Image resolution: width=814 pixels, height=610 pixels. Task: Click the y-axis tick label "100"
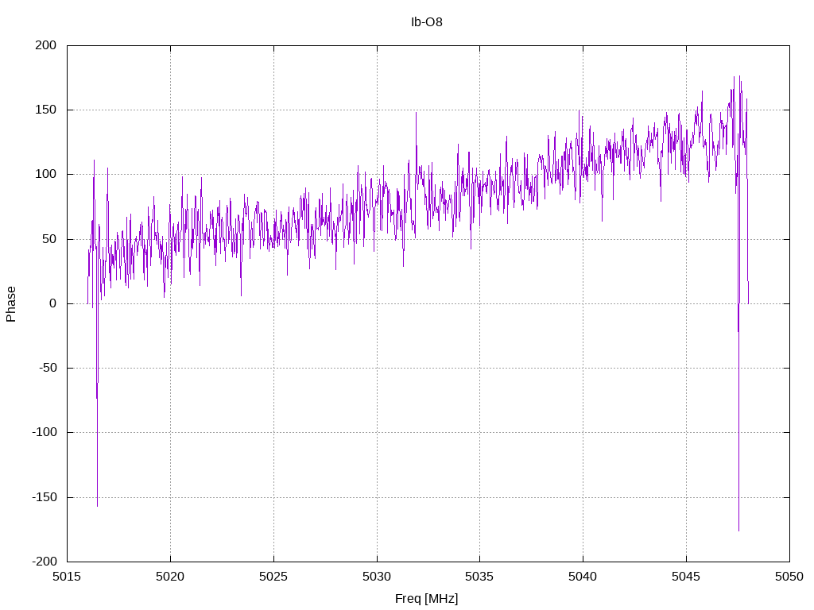45,174
